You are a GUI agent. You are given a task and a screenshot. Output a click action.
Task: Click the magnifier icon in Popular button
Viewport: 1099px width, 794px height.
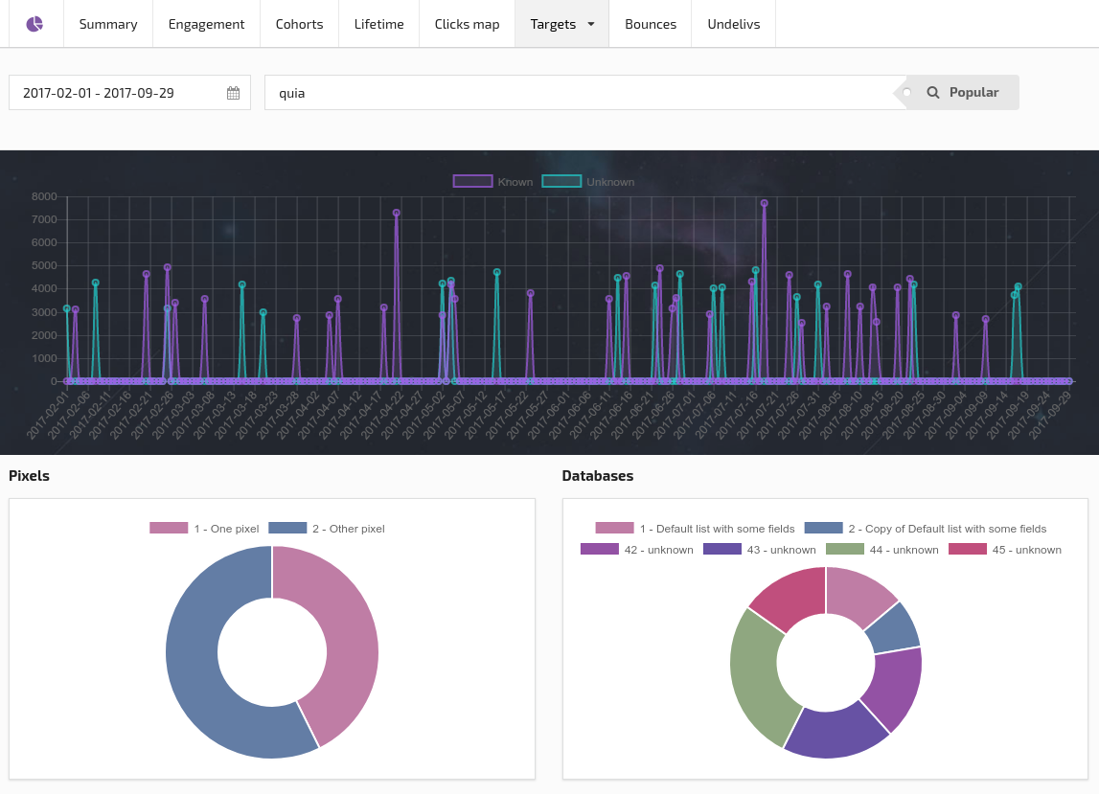pyautogui.click(x=933, y=93)
